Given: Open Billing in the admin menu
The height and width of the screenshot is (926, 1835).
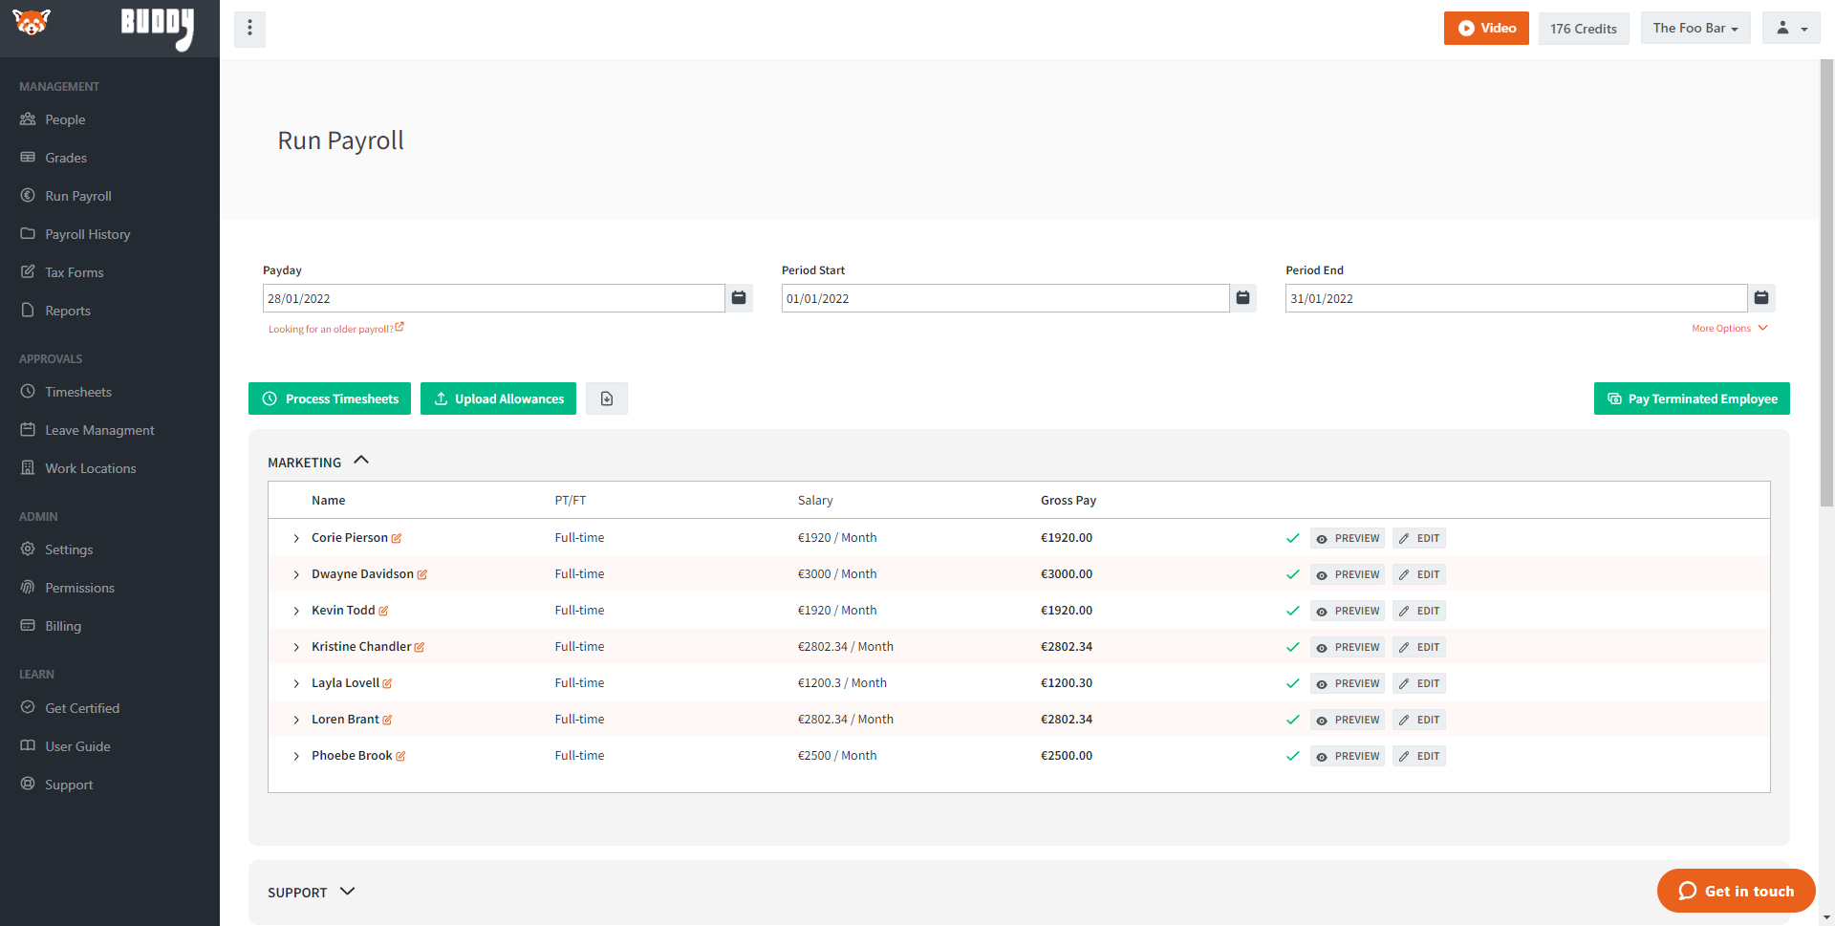Looking at the screenshot, I should coord(63,626).
